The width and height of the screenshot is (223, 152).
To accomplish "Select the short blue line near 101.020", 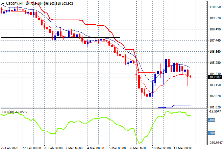I will (x=182, y=105).
